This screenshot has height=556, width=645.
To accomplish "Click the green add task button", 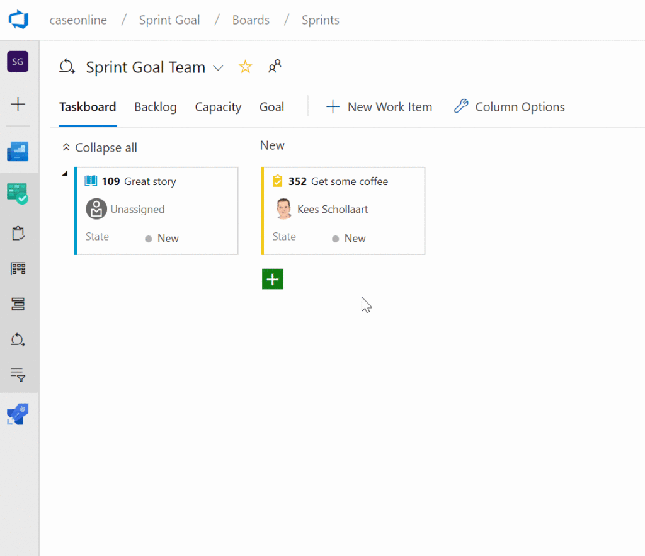I will 273,279.
